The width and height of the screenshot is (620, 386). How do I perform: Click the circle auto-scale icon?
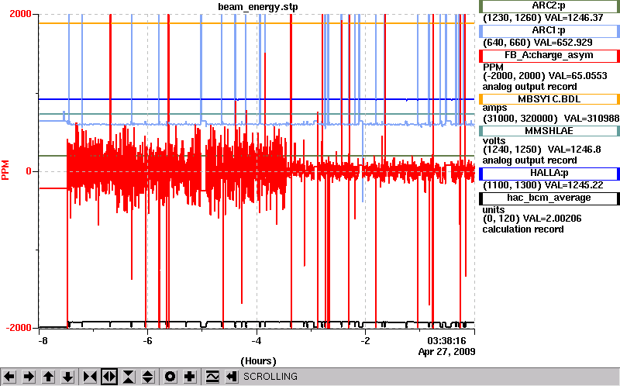coord(170,377)
